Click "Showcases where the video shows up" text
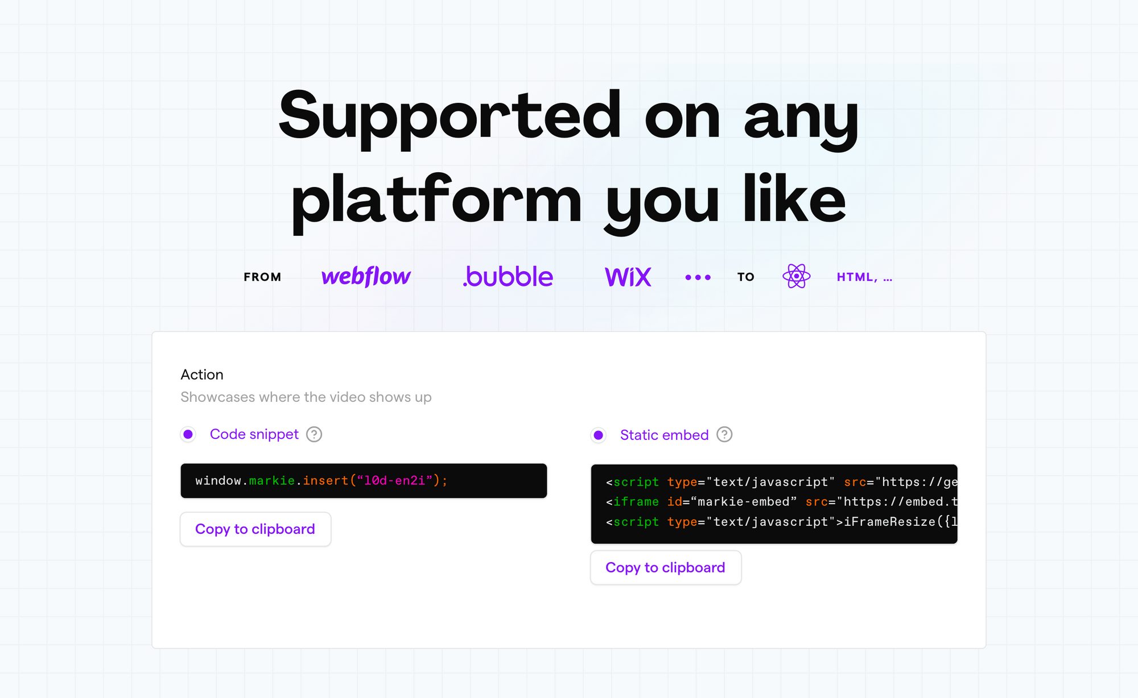The image size is (1138, 698). 306,397
